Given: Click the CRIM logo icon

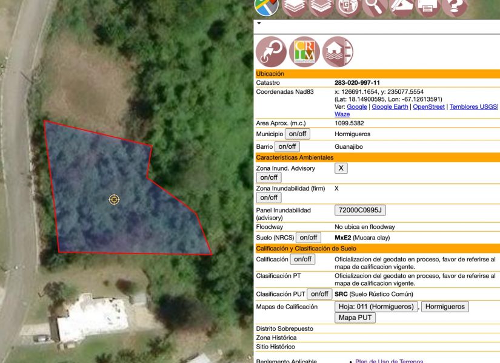Looking at the screenshot, I should [x=304, y=52].
